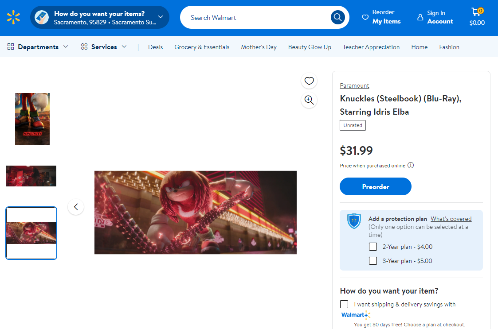Open the shopping cart
The width and height of the screenshot is (498, 329).
click(x=477, y=17)
